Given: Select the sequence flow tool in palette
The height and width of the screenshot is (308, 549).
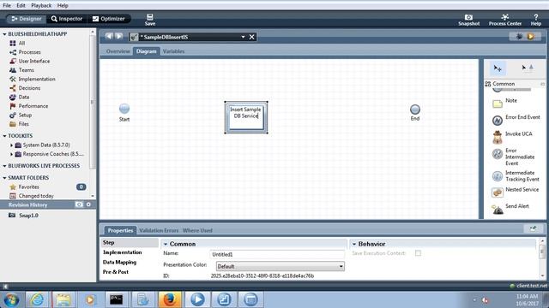Looking at the screenshot, I should 528,68.
